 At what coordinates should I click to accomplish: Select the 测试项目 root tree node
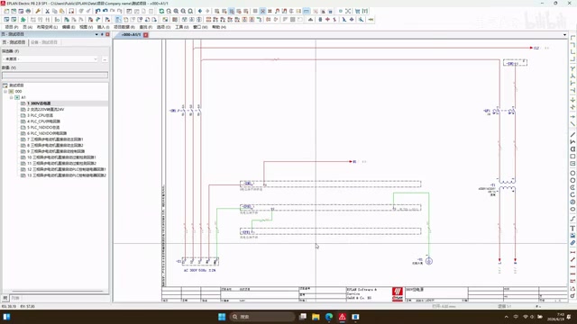point(16,85)
